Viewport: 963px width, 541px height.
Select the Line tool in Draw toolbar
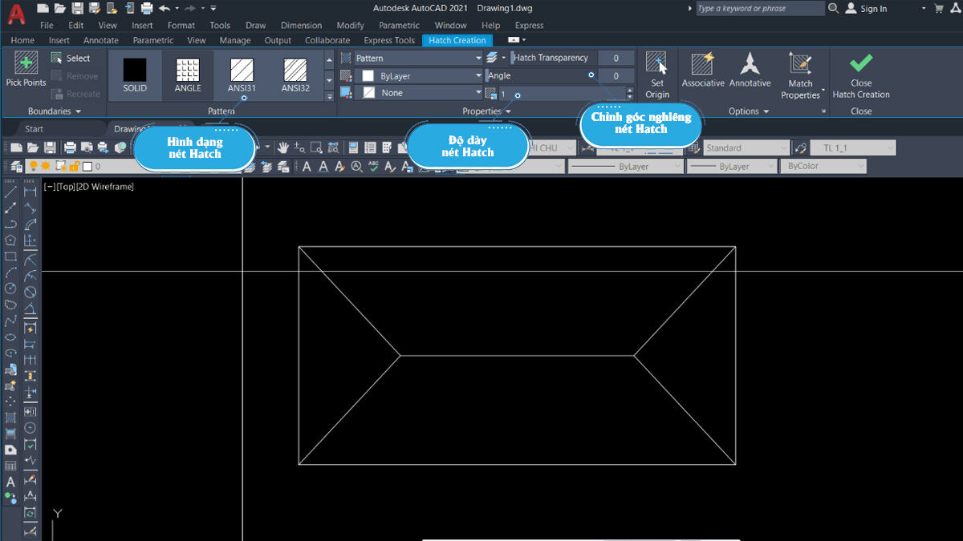10,192
